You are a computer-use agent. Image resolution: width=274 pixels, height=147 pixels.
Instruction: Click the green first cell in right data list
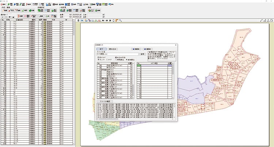coord(139,65)
